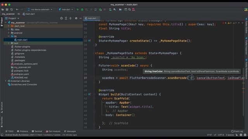Select pubspec.yaml in the project tree

pos(22,74)
